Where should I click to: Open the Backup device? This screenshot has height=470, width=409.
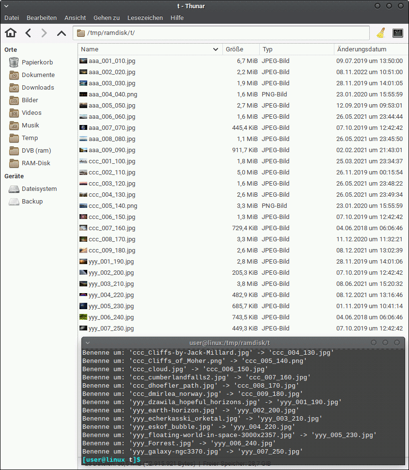click(x=26, y=202)
